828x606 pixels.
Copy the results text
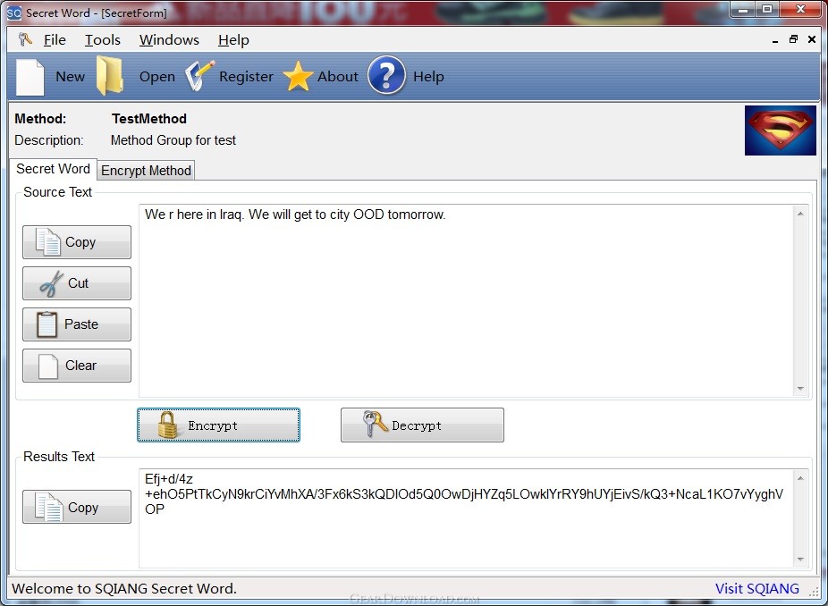[77, 507]
